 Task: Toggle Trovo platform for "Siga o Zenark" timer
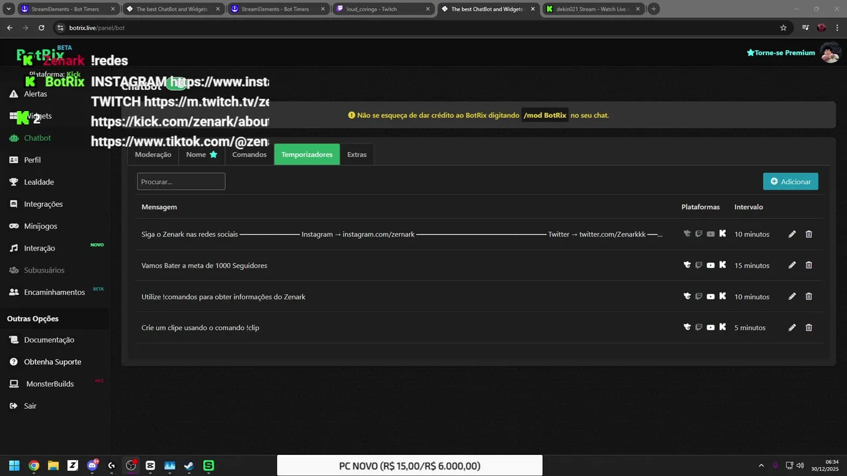(688, 234)
